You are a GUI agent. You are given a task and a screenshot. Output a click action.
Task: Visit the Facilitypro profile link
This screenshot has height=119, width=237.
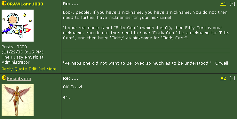19,78
